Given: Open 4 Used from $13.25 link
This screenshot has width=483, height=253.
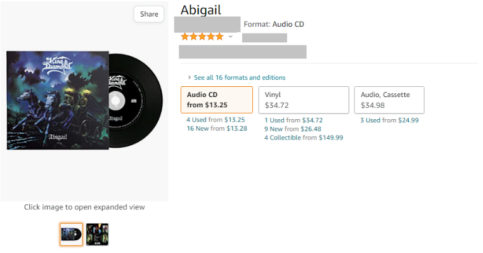Looking at the screenshot, I should (216, 120).
